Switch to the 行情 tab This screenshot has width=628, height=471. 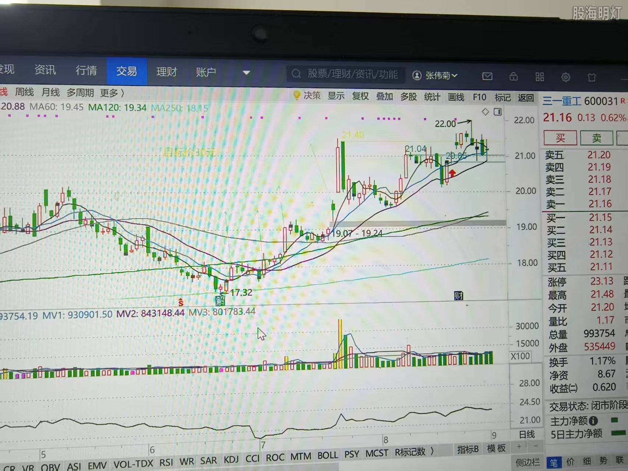click(x=86, y=70)
